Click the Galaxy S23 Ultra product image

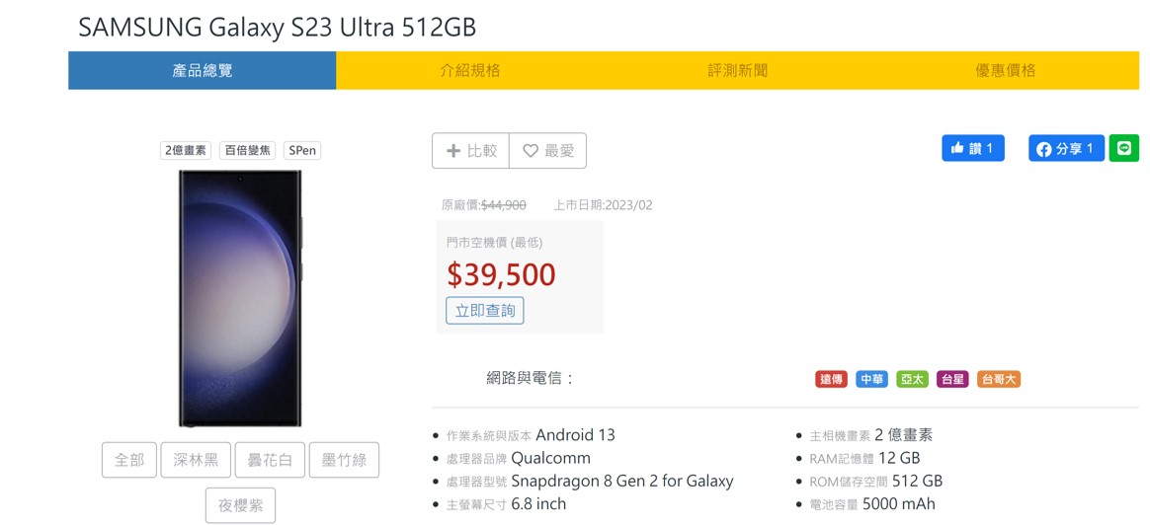[240, 298]
